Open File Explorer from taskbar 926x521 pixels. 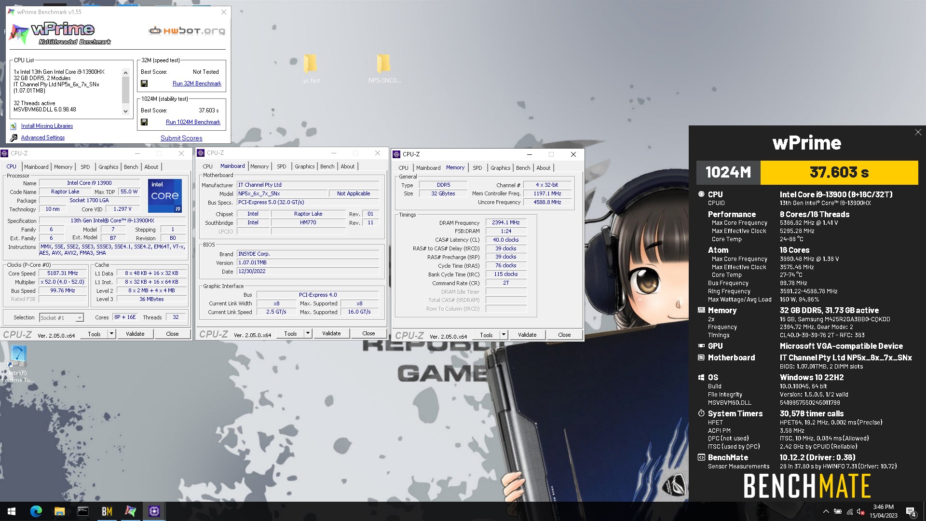[x=59, y=511]
